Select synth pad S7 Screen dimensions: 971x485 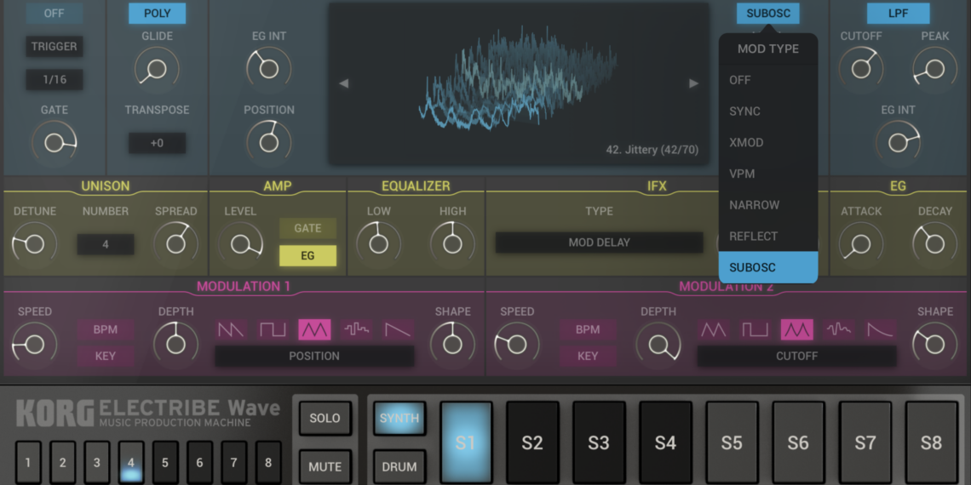click(x=865, y=443)
